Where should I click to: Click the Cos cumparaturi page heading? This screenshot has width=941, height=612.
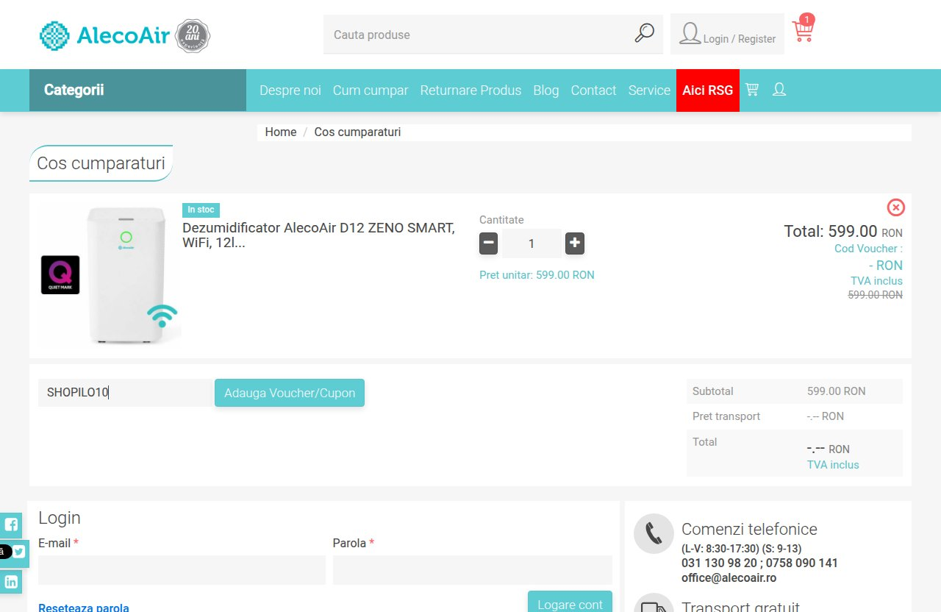pyautogui.click(x=101, y=163)
